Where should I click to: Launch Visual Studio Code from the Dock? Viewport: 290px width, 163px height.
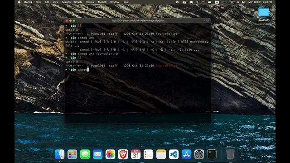[174, 154]
